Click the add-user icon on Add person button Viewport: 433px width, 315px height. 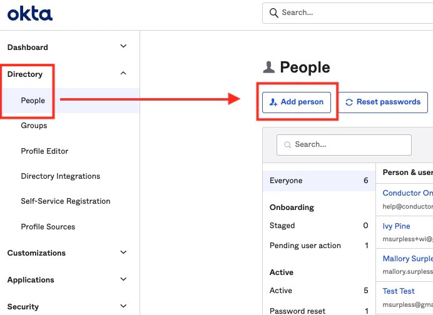[273, 102]
